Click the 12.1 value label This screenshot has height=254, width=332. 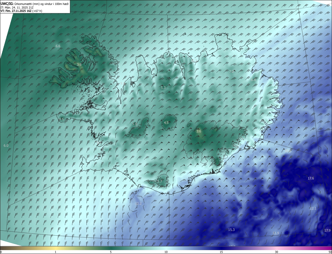[x=313, y=209]
